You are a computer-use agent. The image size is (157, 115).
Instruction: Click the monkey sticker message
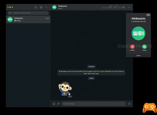[65, 89]
